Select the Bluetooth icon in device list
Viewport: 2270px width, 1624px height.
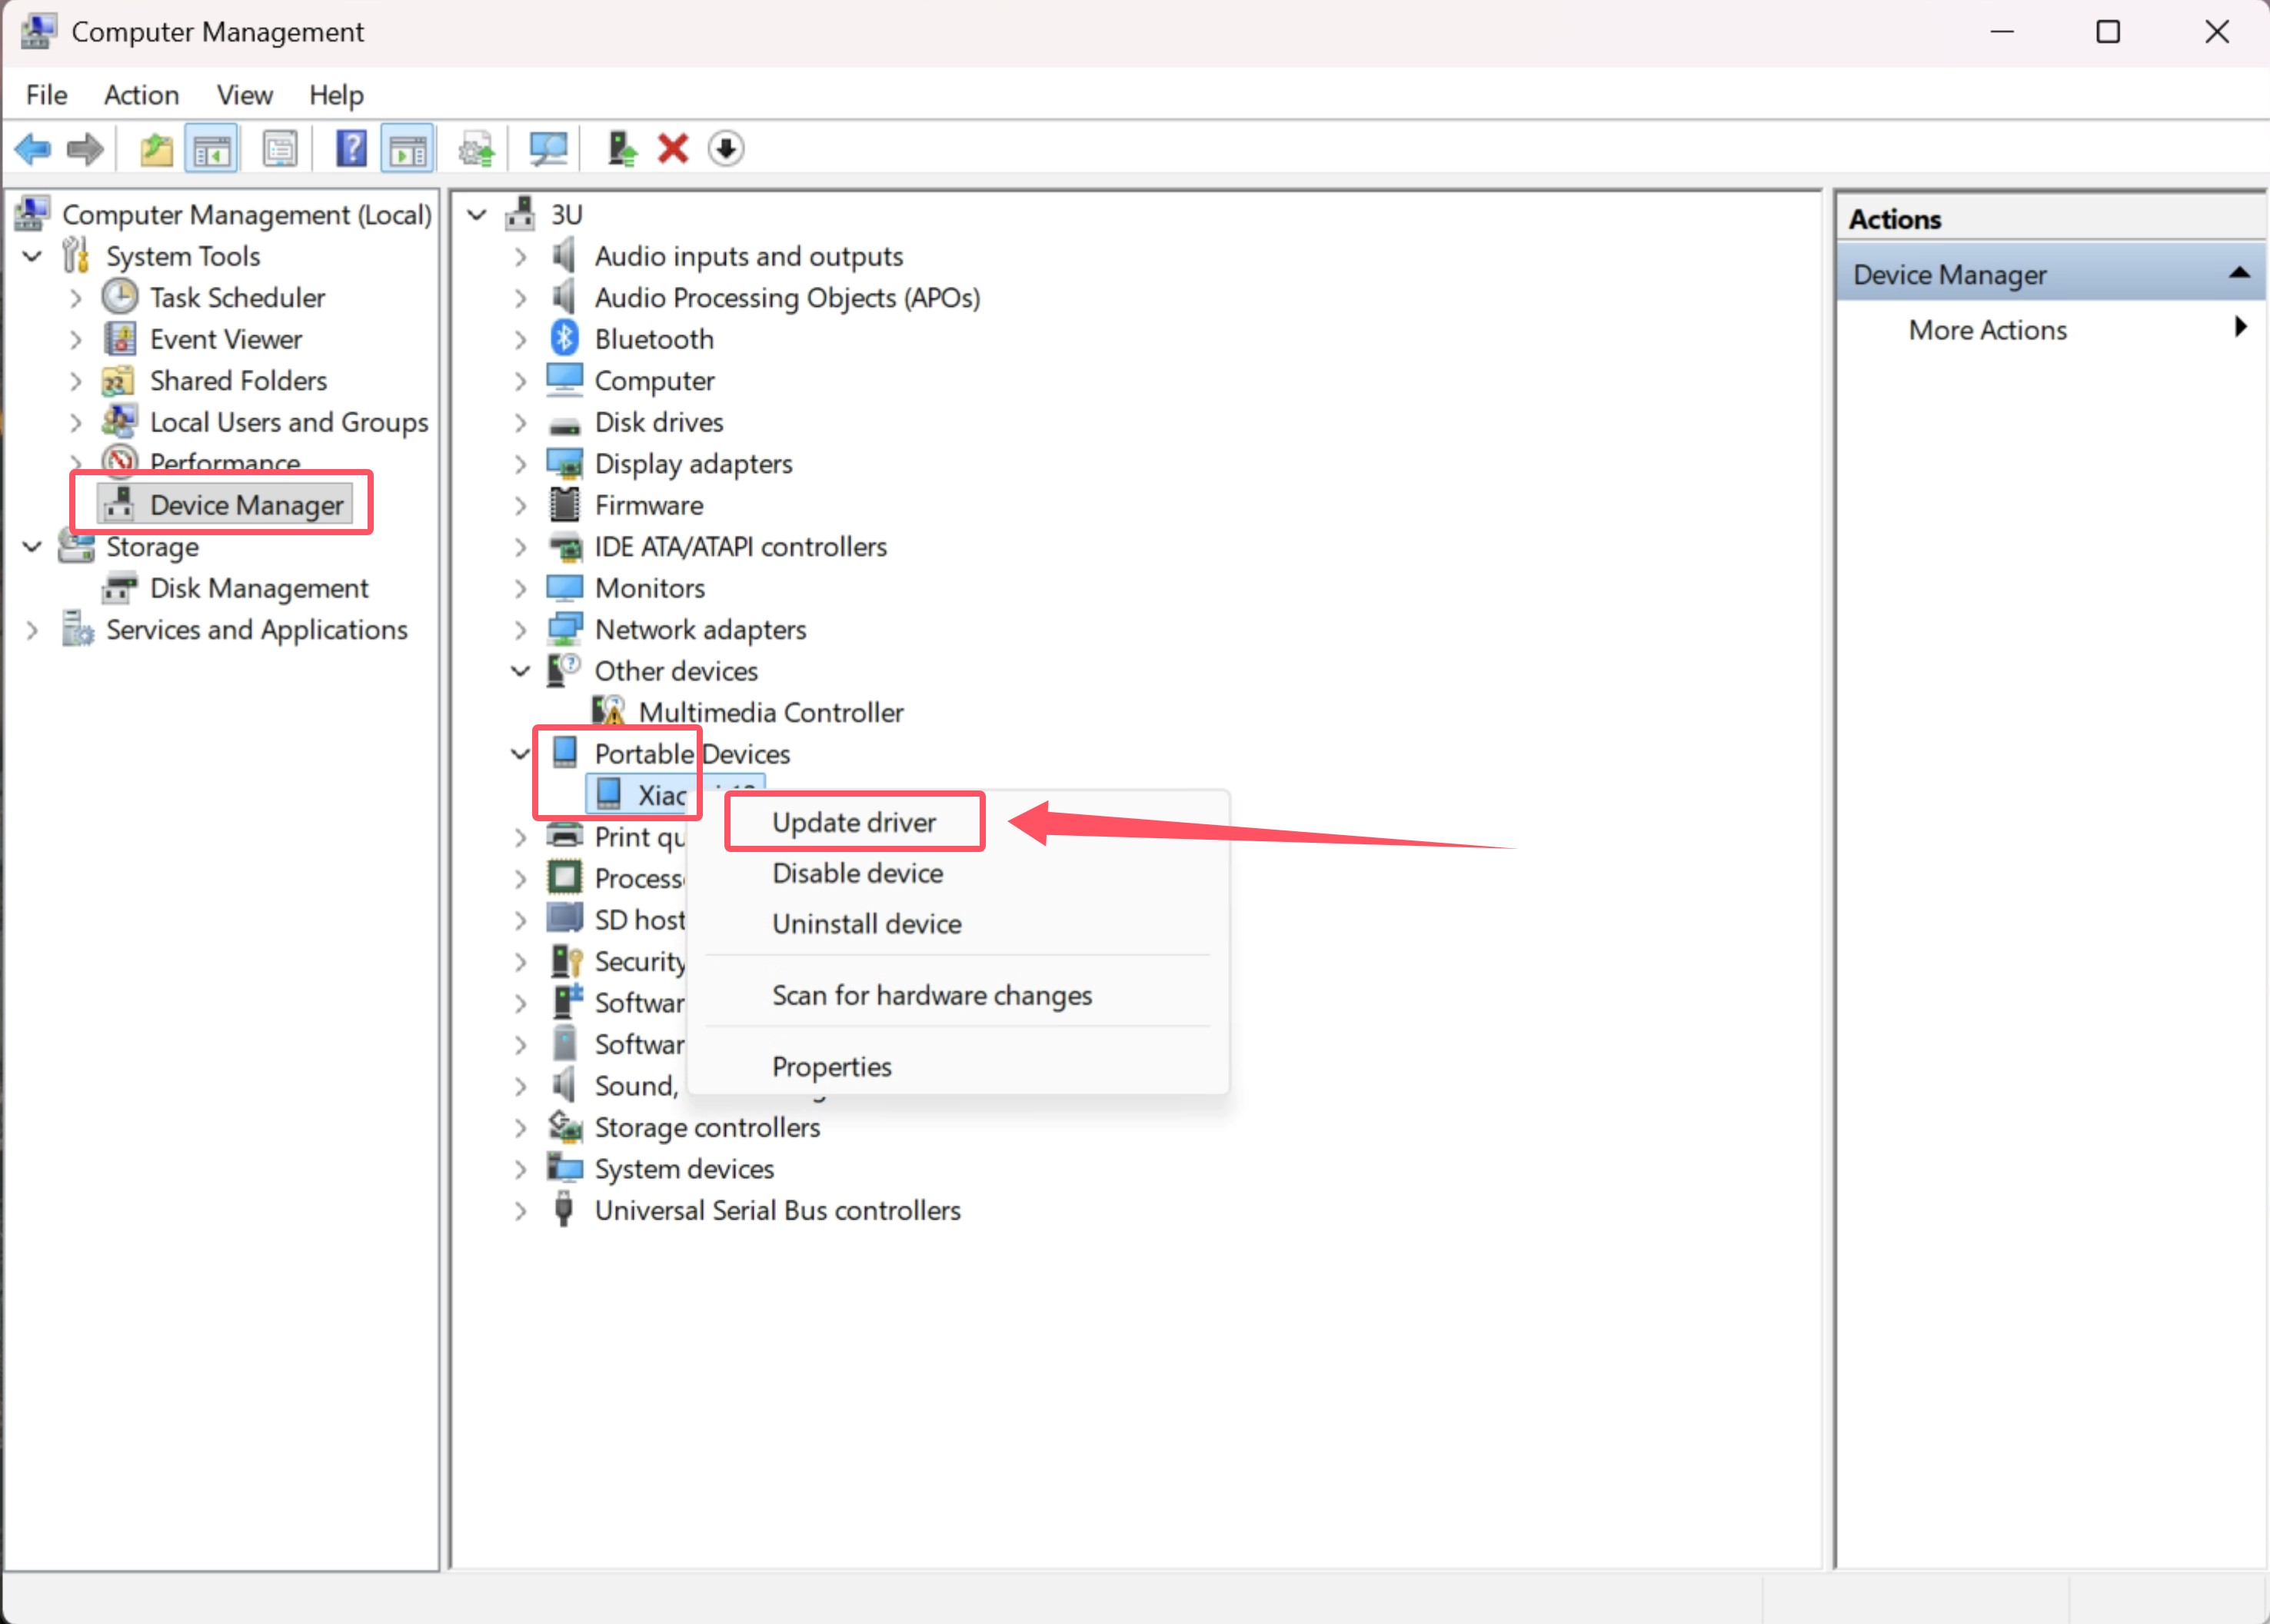click(564, 339)
